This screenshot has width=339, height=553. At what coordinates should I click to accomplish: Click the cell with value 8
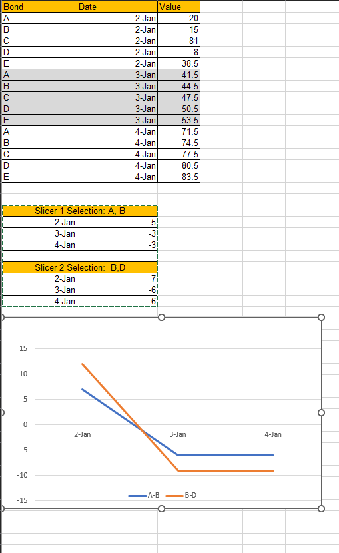point(178,52)
